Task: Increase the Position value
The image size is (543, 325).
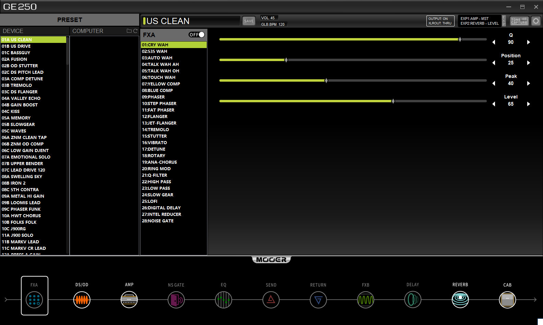Action: 528,63
